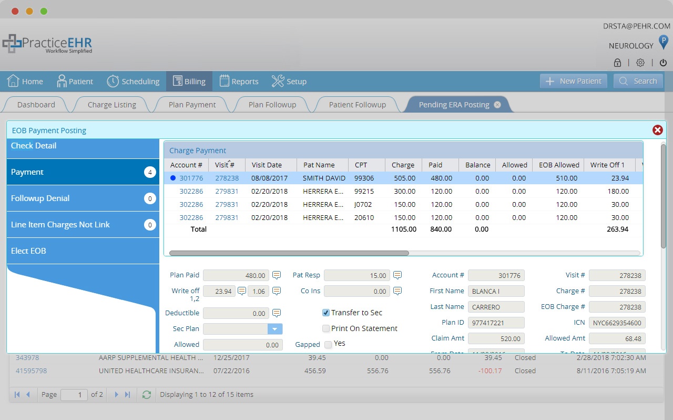The height and width of the screenshot is (420, 673).
Task: Open visit link 278238
Action: (227, 178)
